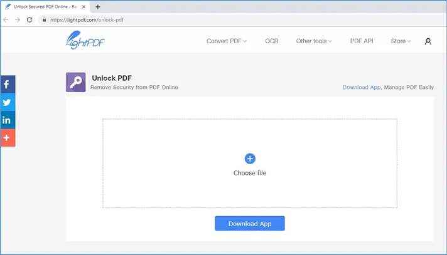The height and width of the screenshot is (255, 447).
Task: Select the Unlock Secured PDF Online tab
Action: tap(46, 6)
